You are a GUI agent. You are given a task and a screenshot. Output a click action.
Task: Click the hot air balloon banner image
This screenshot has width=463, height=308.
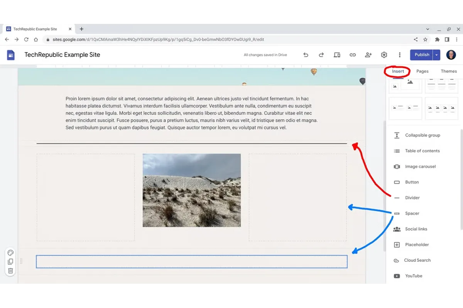click(x=192, y=77)
